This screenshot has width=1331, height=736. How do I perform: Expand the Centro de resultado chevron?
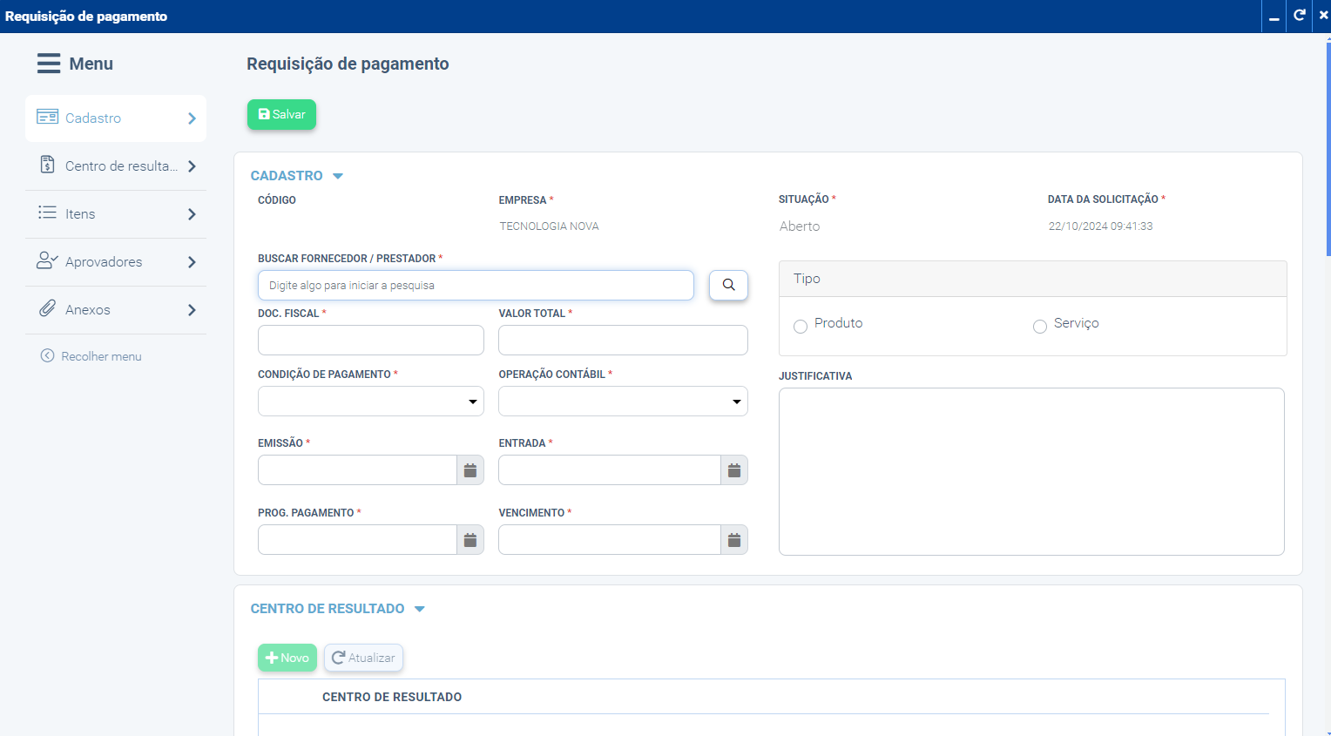coord(192,166)
